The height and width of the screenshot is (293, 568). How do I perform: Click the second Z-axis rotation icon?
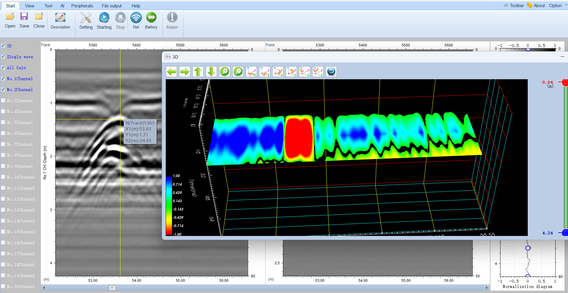[x=318, y=72]
